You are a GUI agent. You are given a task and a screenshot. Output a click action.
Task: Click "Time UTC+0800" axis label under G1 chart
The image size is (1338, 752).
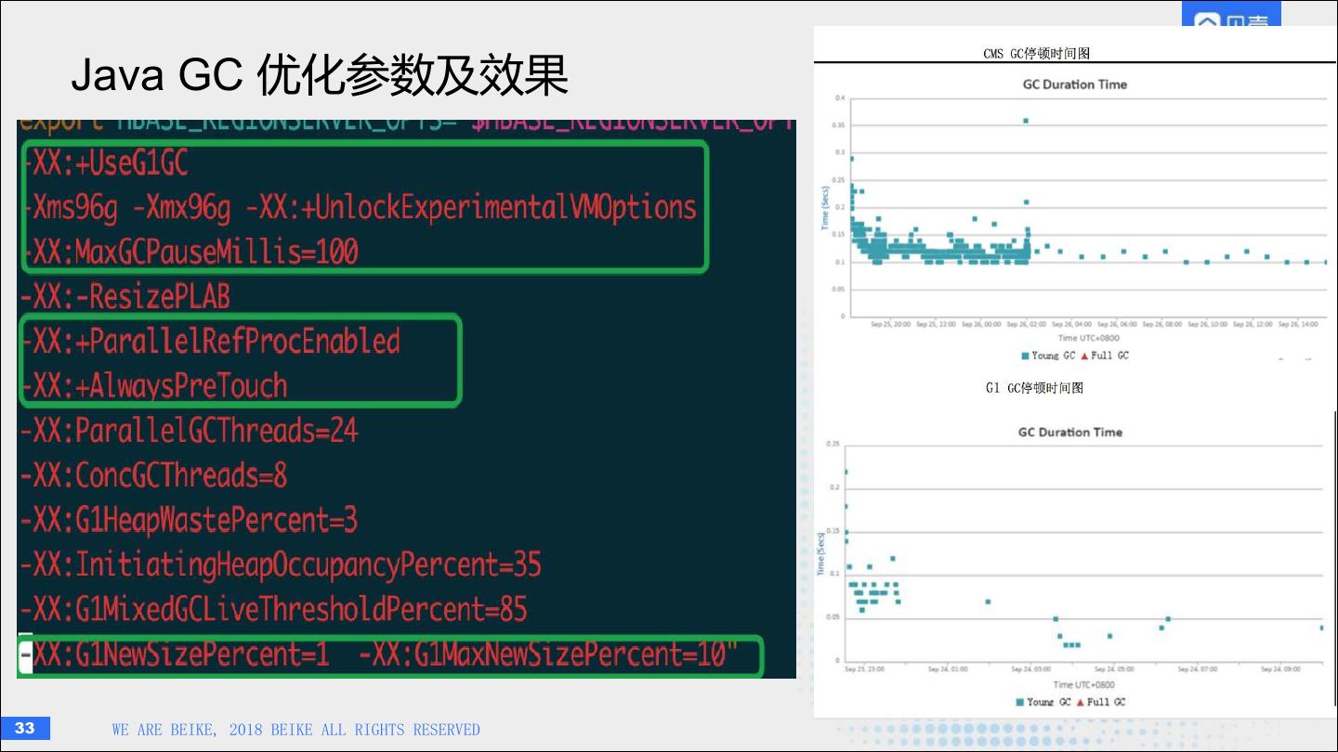(1083, 684)
